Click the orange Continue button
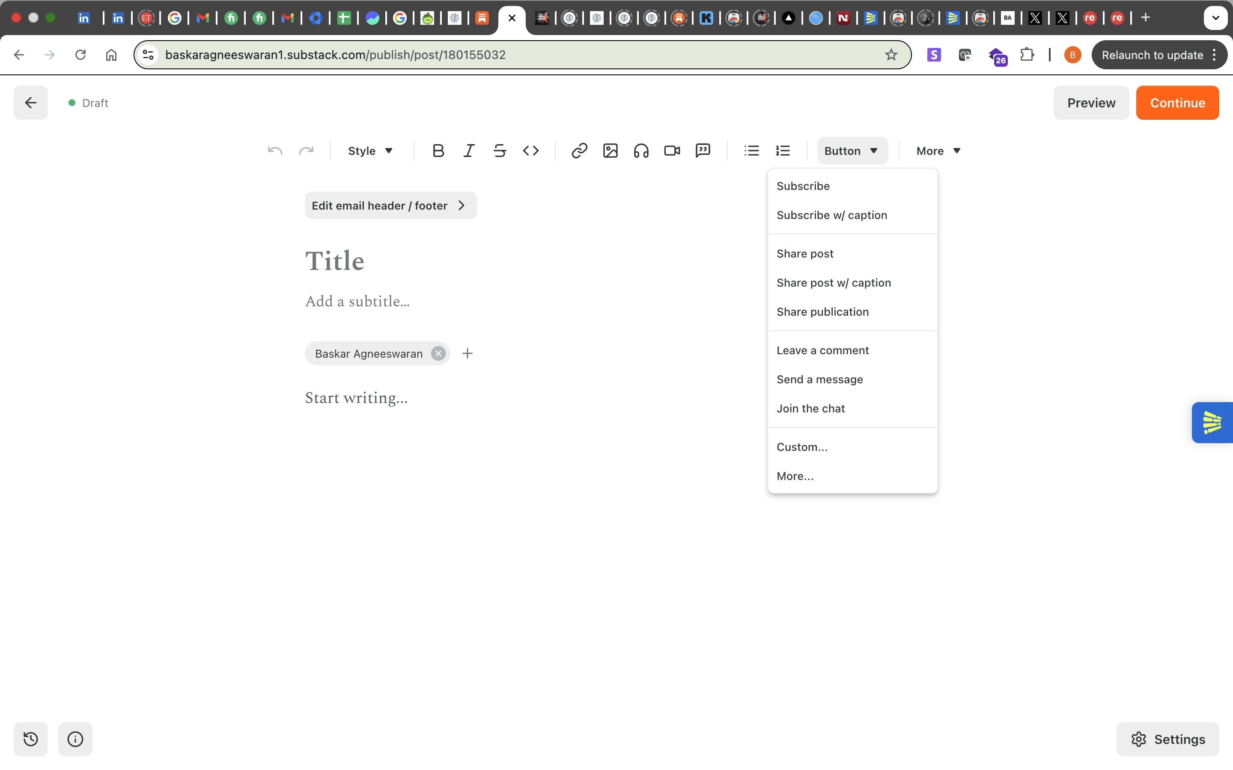1233x770 pixels. click(1177, 103)
